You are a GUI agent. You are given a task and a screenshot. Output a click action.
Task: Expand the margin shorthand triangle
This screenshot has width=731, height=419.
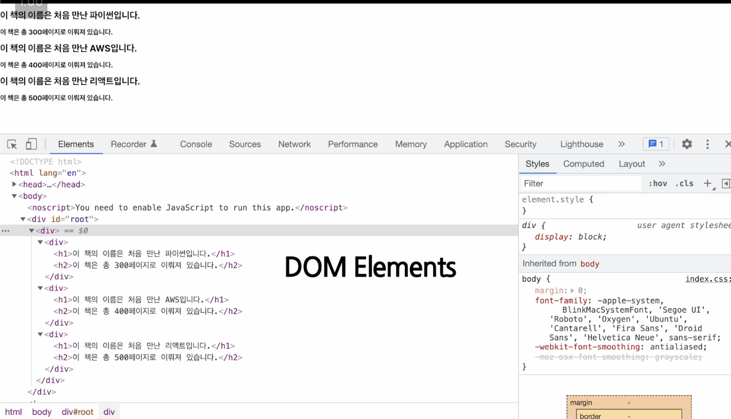[x=572, y=291]
